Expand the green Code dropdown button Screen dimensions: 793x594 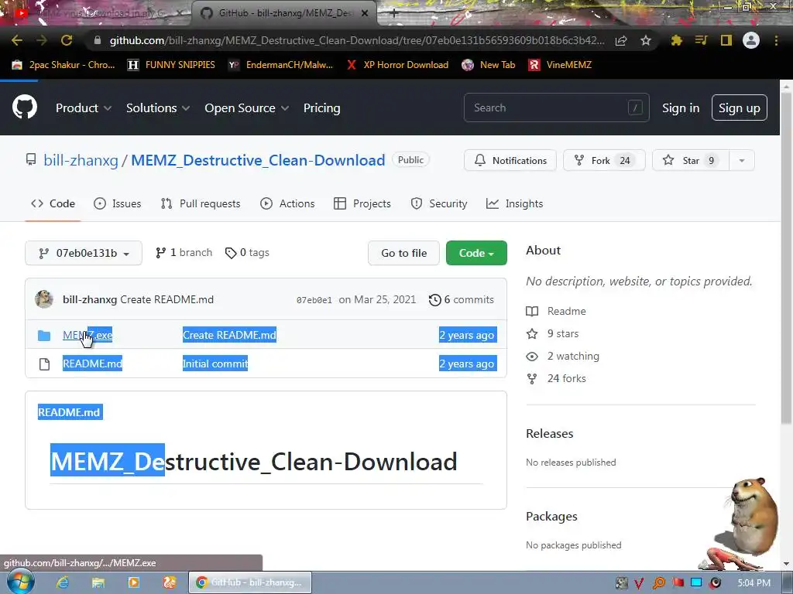point(476,253)
